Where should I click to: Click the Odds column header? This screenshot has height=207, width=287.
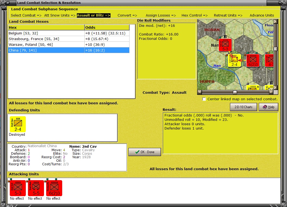click(x=107, y=27)
